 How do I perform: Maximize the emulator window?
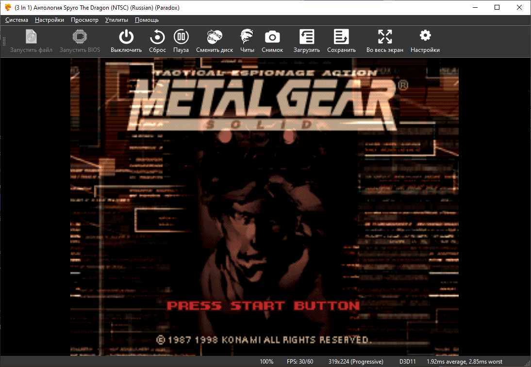(497, 7)
